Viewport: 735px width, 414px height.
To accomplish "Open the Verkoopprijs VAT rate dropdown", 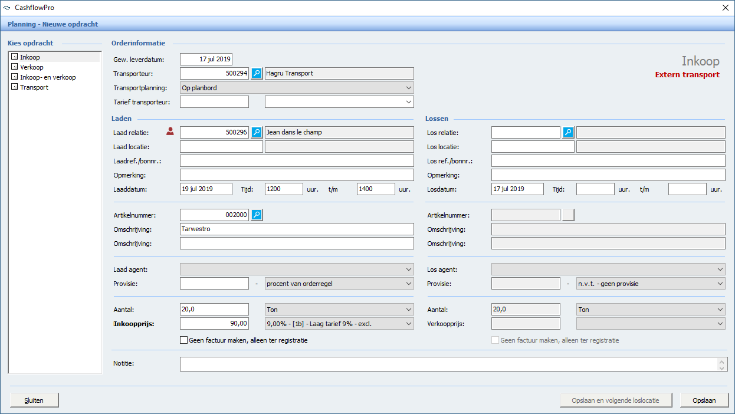I will tap(651, 323).
